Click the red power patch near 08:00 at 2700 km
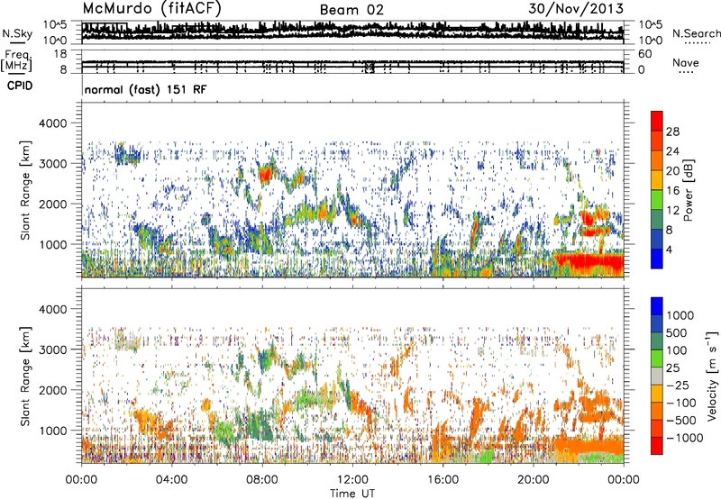Image resolution: width=721 pixels, height=499 pixels. coord(265,175)
